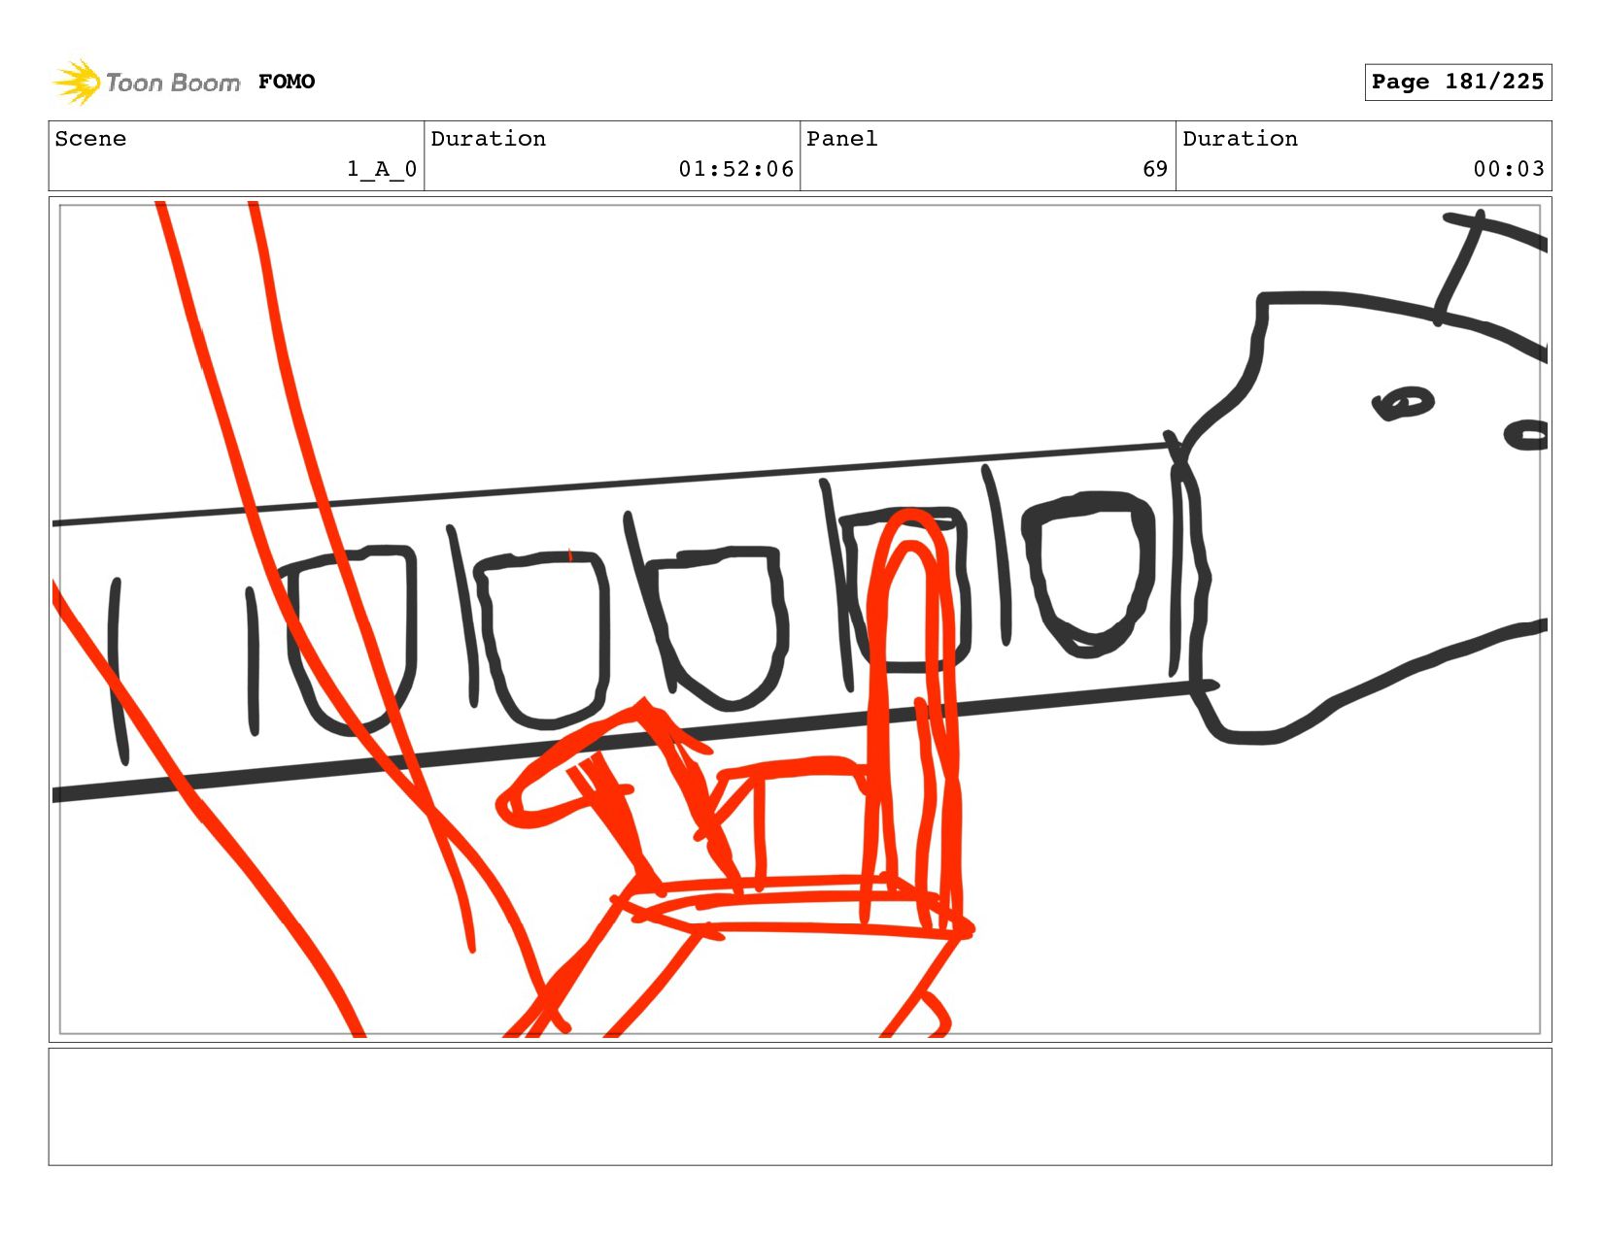Click the Page 181/225 indicator
Screen dimensions: 1603x1238
point(1457,82)
